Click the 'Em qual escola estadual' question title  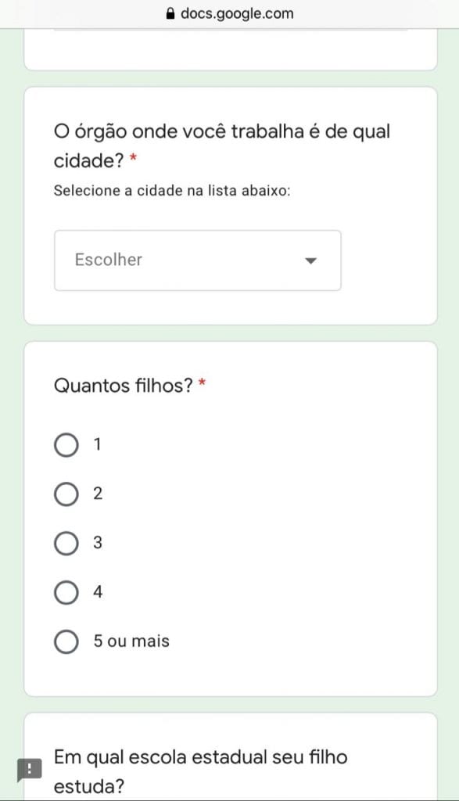click(201, 770)
